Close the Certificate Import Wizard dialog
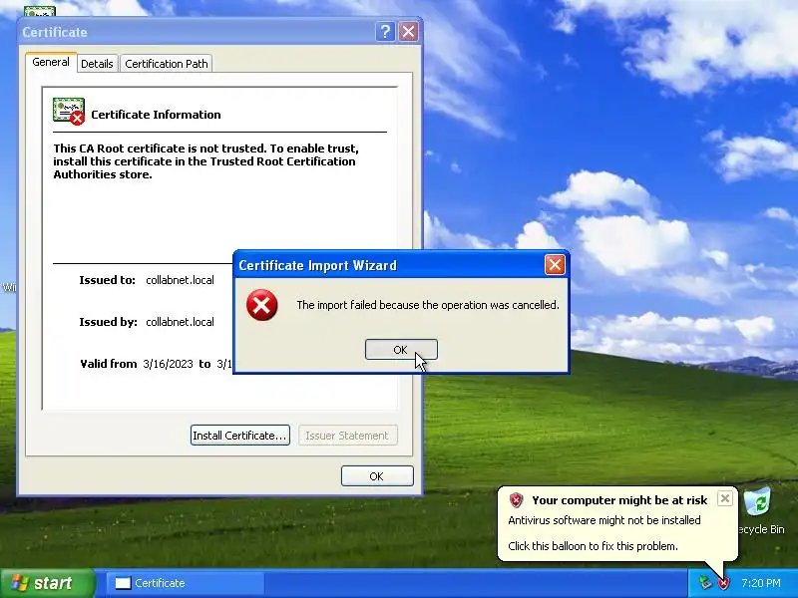798x598 pixels. tap(555, 264)
